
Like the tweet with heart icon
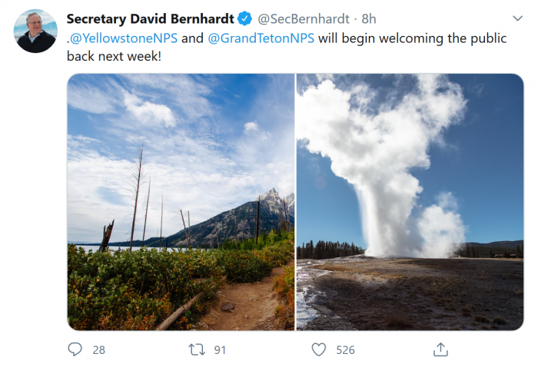[x=318, y=349]
